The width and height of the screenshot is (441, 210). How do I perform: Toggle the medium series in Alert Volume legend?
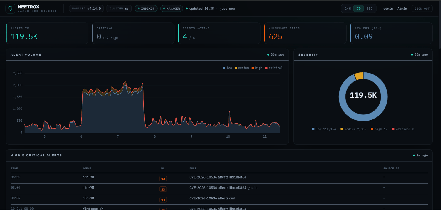click(242, 68)
